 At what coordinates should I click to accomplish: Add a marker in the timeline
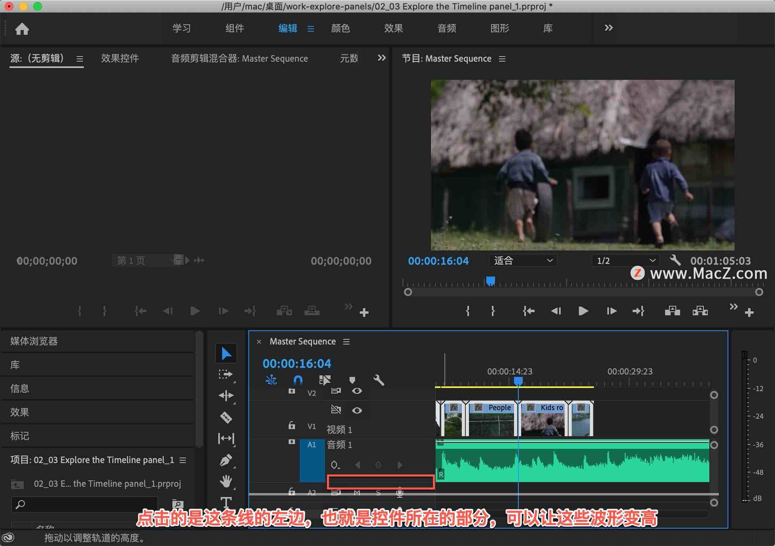(x=352, y=380)
